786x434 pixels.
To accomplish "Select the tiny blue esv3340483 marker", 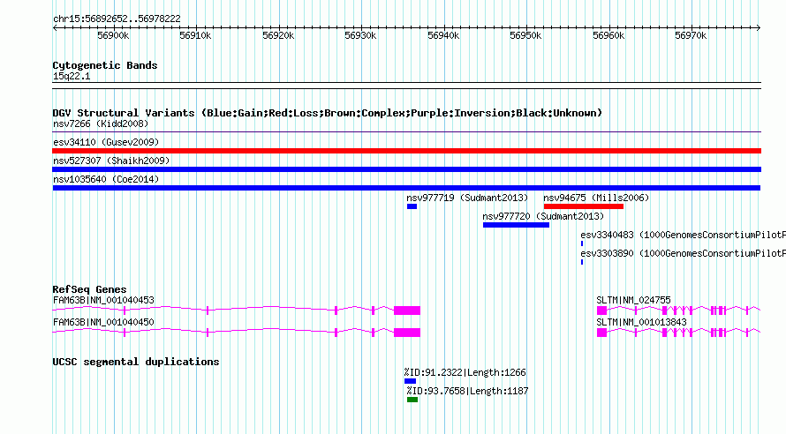I will (x=582, y=243).
